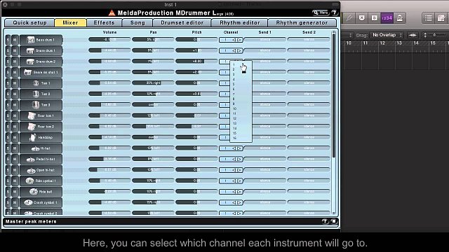Screen dimensions: 449x252
Task: Select the Bass drum 1 instrument
Action: [41, 40]
